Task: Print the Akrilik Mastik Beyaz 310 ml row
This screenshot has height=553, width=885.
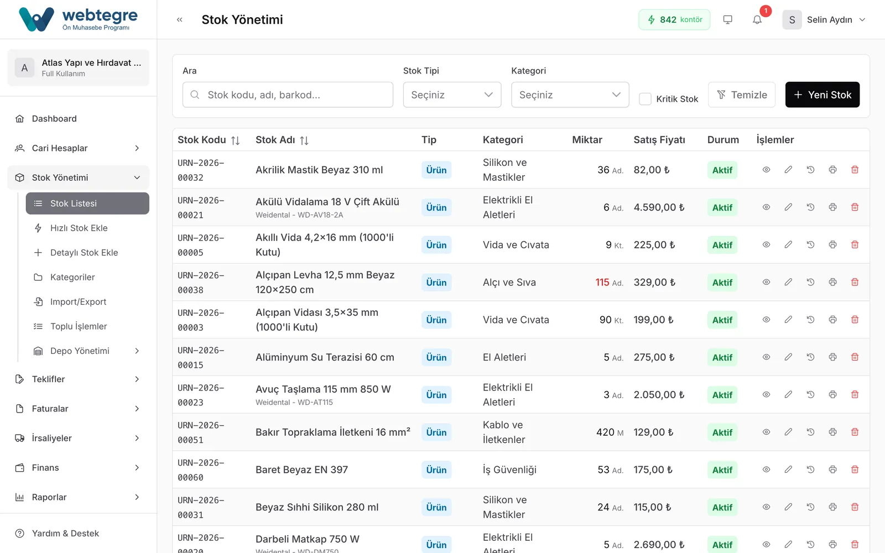Action: pyautogui.click(x=832, y=170)
